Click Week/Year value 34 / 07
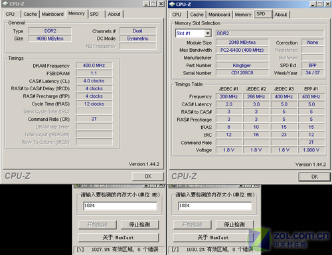Viewport: 332px width, 255px height. pos(313,73)
